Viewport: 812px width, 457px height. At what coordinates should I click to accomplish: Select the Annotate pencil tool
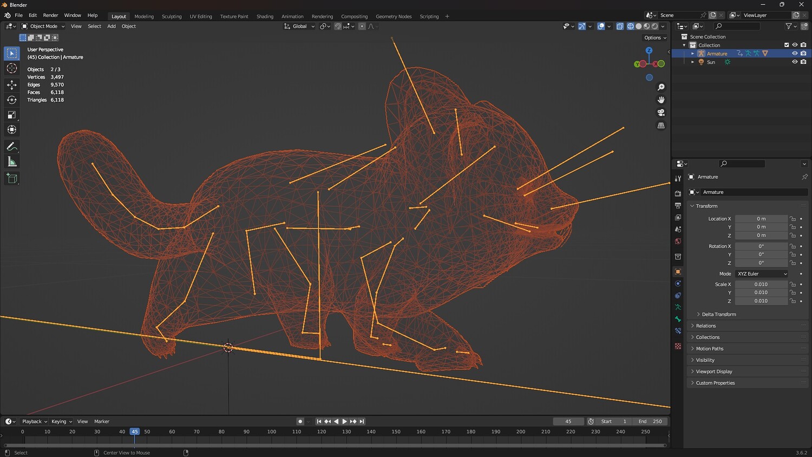11,147
